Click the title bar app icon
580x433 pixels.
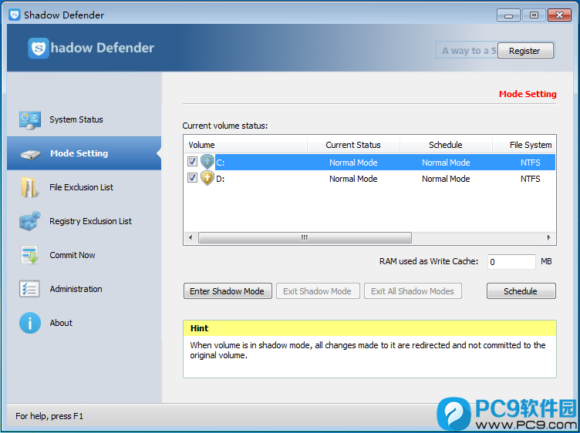(15, 15)
